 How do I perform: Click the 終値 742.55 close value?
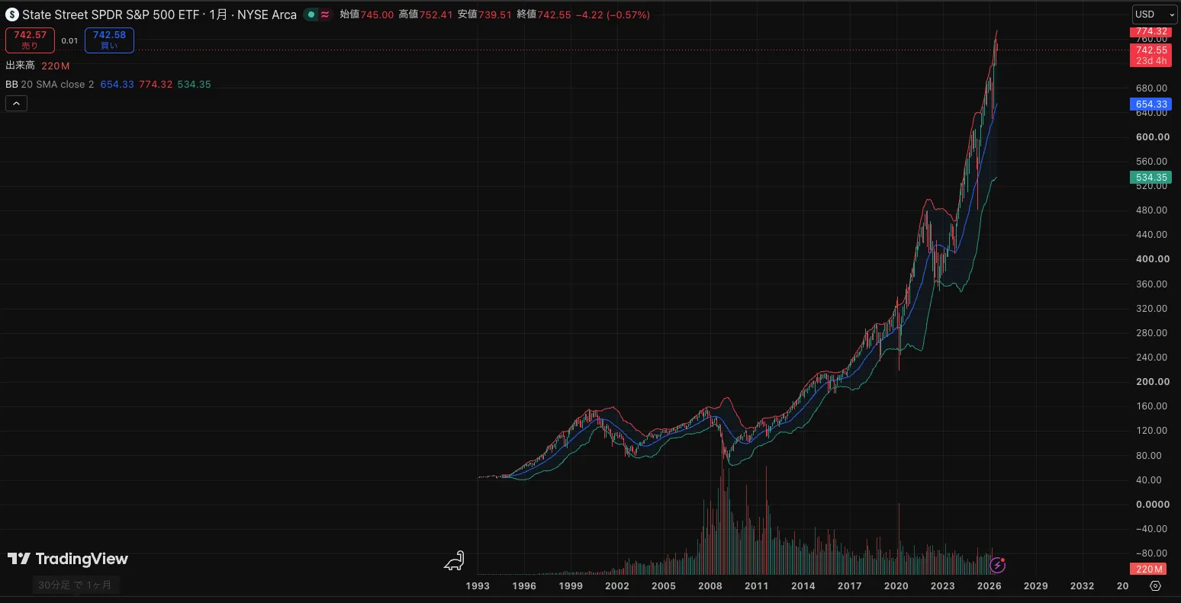(x=544, y=14)
